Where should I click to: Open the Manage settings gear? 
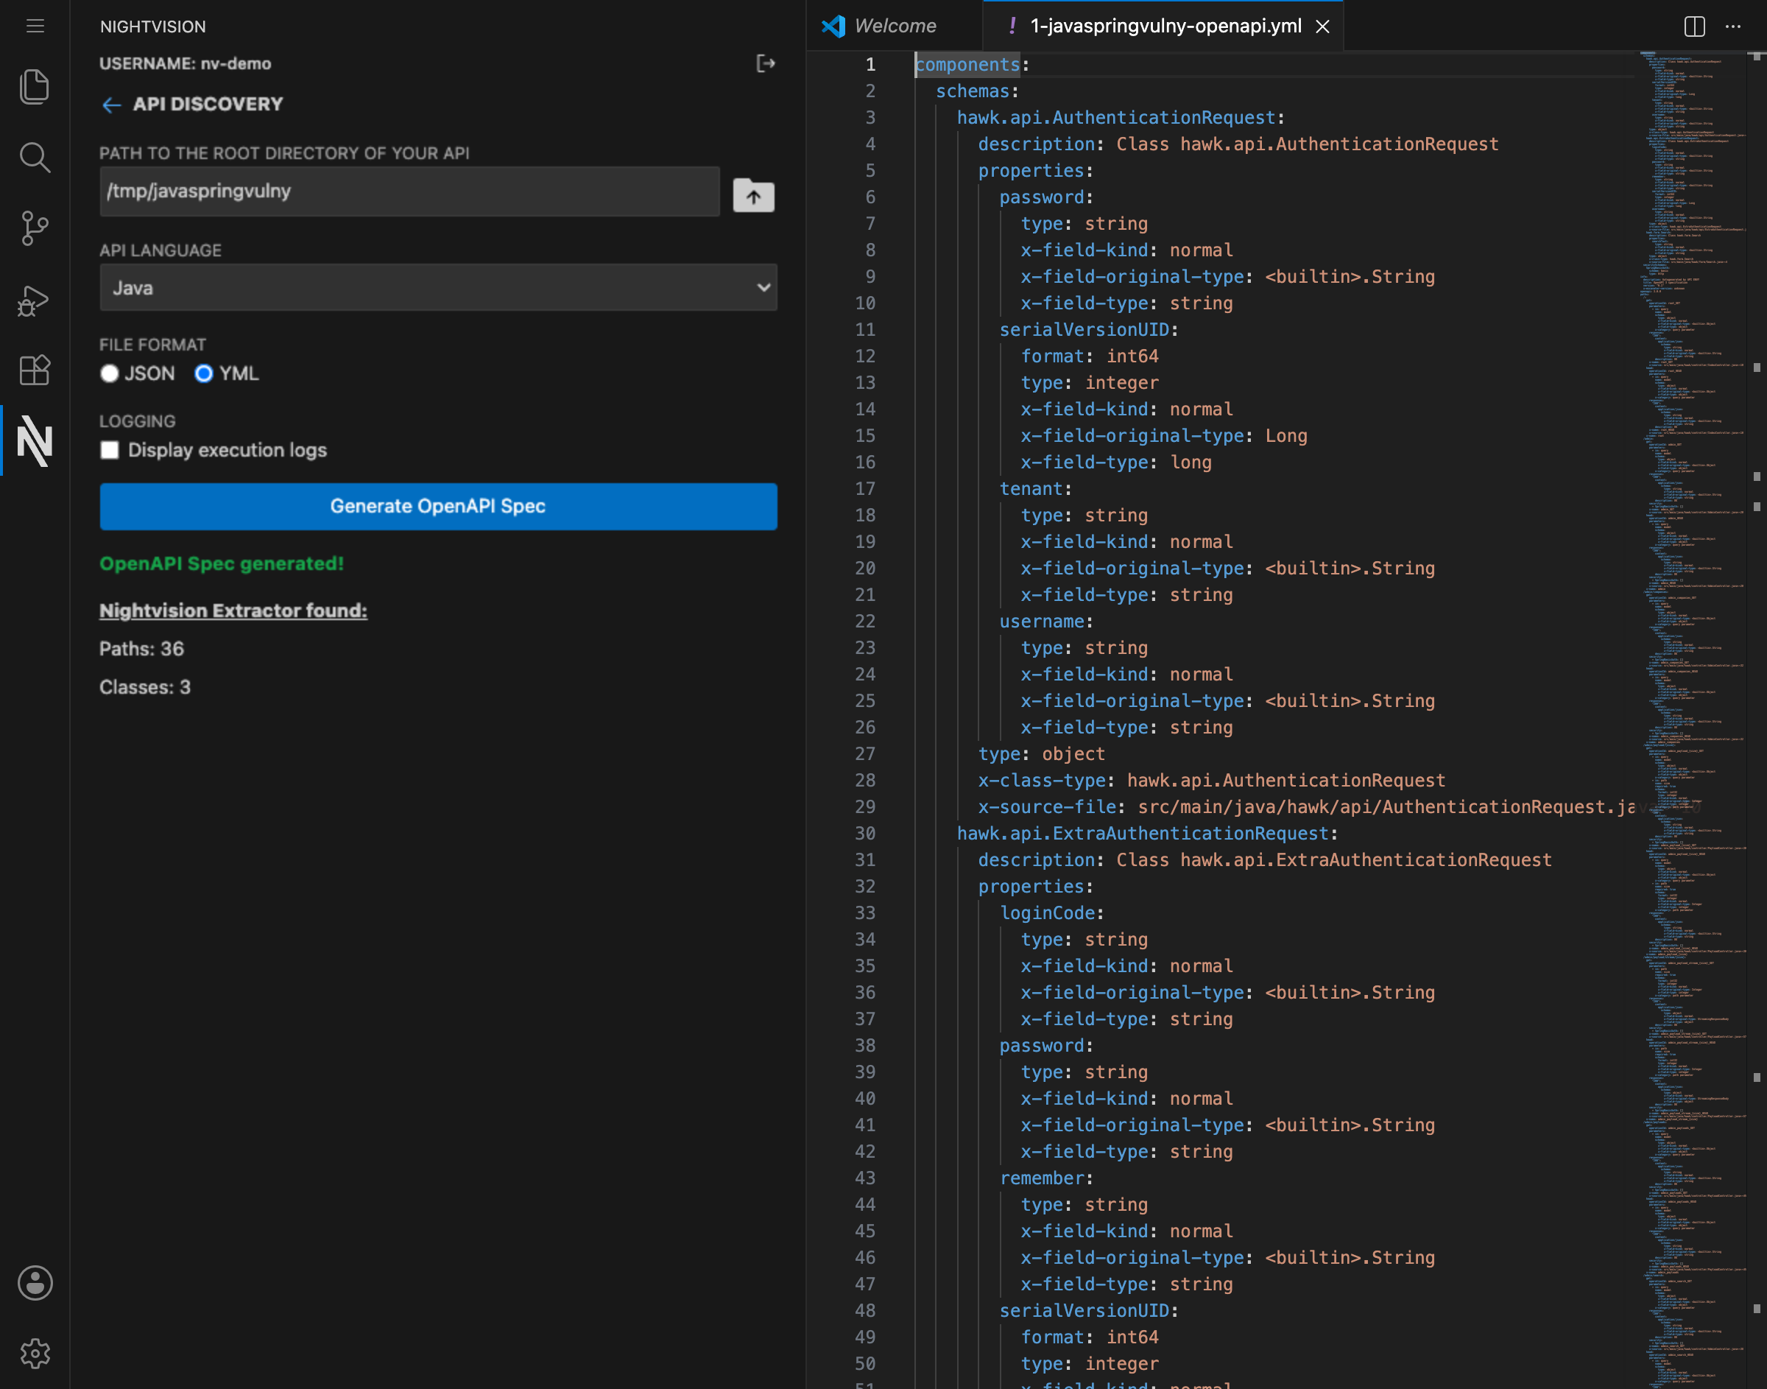tap(35, 1354)
